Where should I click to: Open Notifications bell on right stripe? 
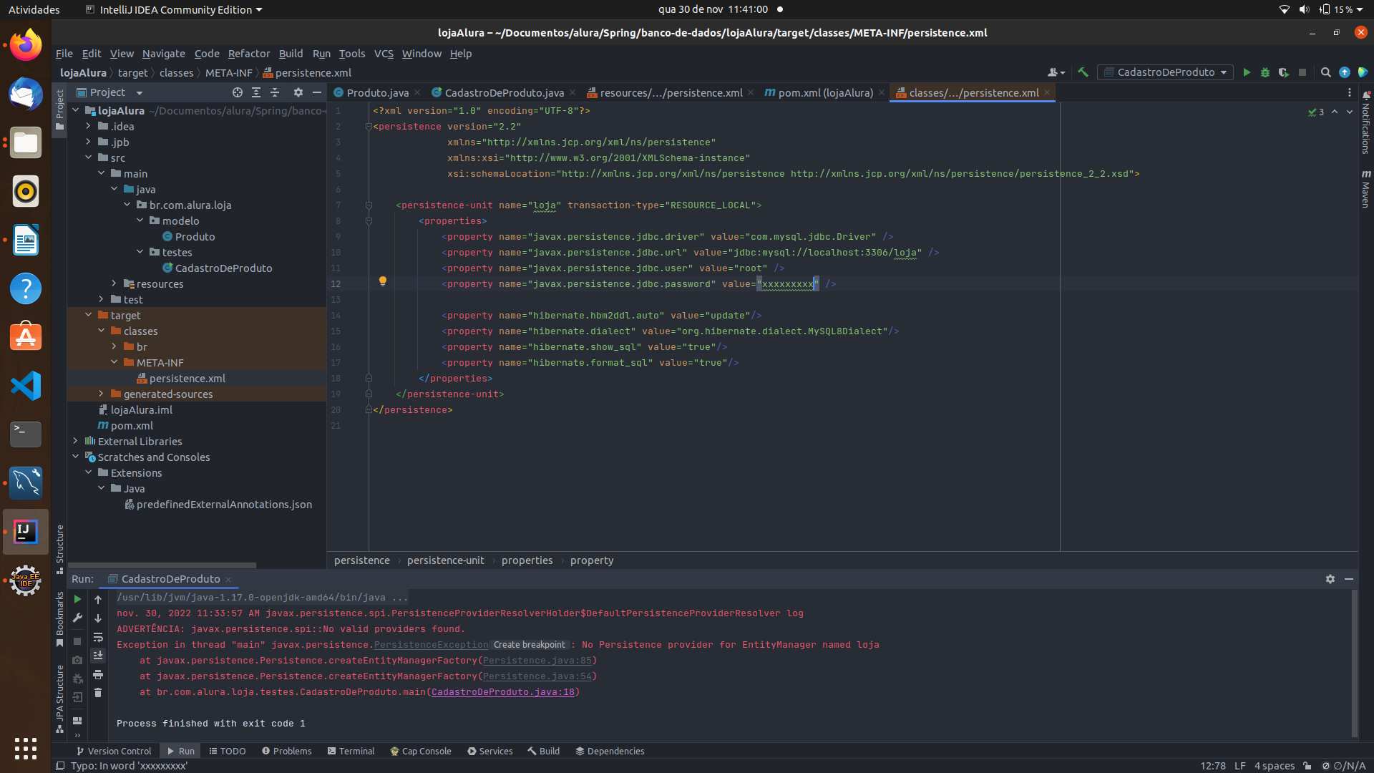tap(1366, 122)
